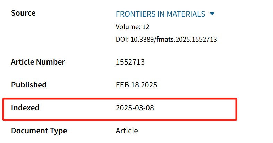Click the "DOI:" prefix label
The image size is (273, 143).
(122, 39)
